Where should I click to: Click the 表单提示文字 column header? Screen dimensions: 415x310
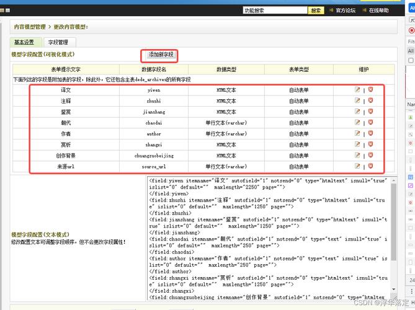point(66,69)
